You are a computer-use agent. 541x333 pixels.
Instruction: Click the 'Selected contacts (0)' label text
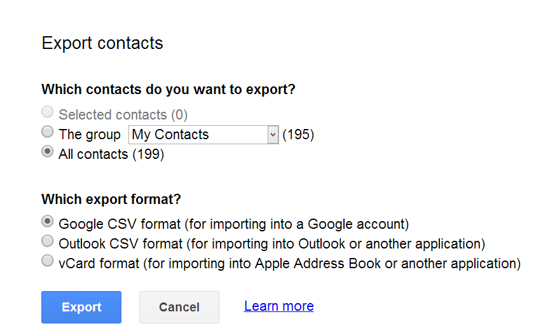(123, 115)
